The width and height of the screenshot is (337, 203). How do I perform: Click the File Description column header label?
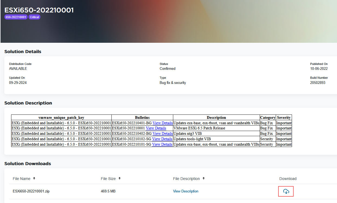click(x=186, y=179)
